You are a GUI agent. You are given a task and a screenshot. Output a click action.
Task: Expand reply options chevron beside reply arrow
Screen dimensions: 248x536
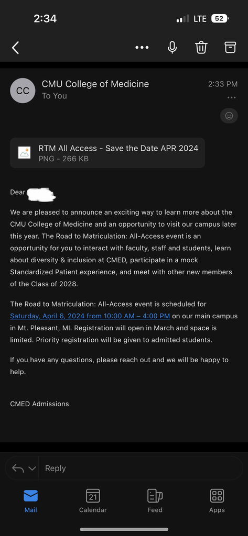pyautogui.click(x=32, y=468)
